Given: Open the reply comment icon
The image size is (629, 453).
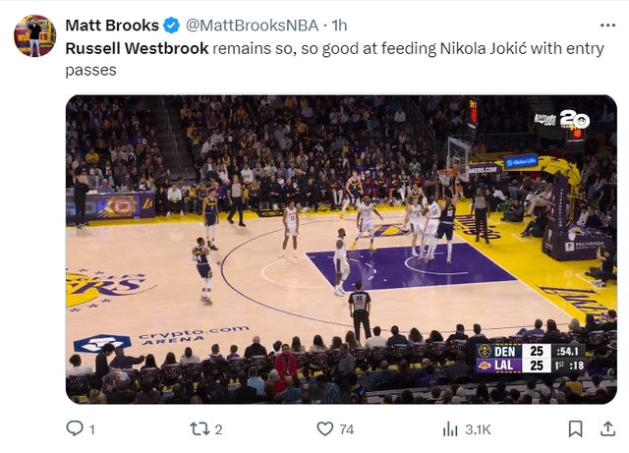Looking at the screenshot, I should pos(75,429).
